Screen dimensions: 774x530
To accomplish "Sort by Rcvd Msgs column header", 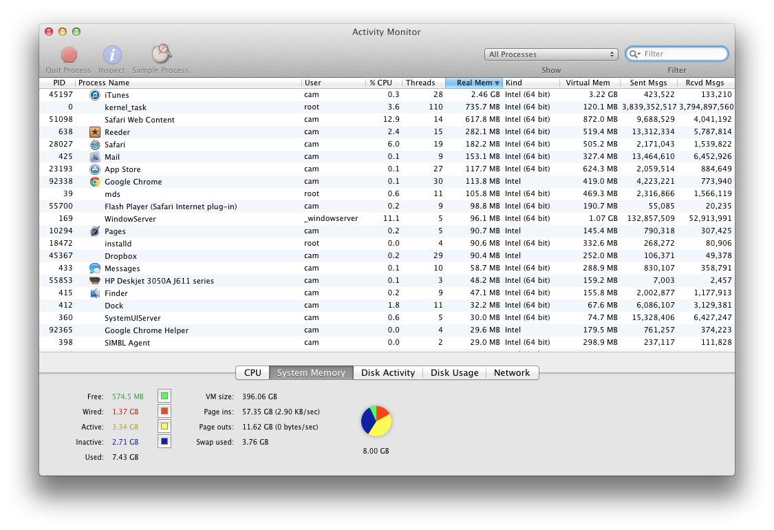I will [706, 83].
